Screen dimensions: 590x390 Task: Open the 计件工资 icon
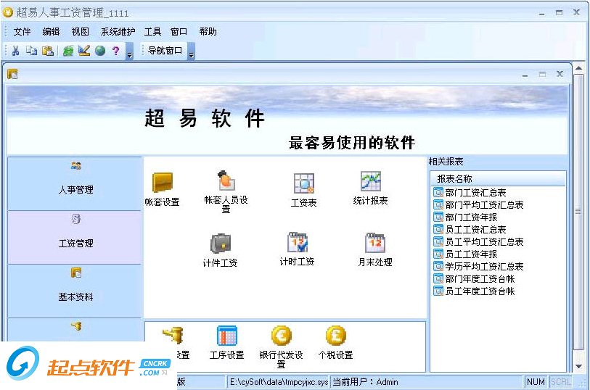(x=221, y=243)
